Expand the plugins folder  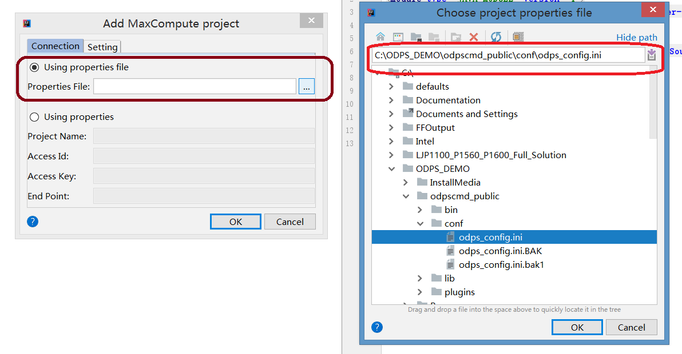(420, 292)
